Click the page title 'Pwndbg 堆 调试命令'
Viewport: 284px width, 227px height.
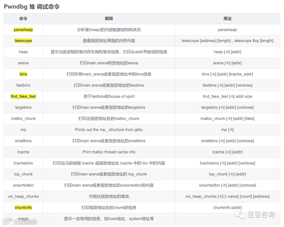(32, 7)
